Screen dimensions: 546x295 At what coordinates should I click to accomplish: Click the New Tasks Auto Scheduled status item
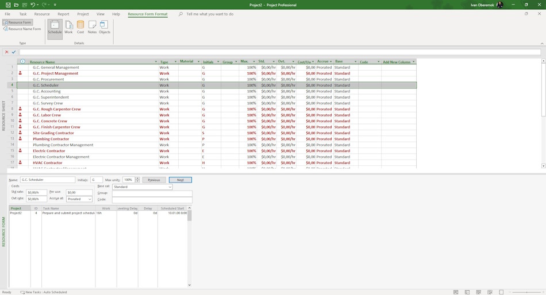(x=44, y=292)
